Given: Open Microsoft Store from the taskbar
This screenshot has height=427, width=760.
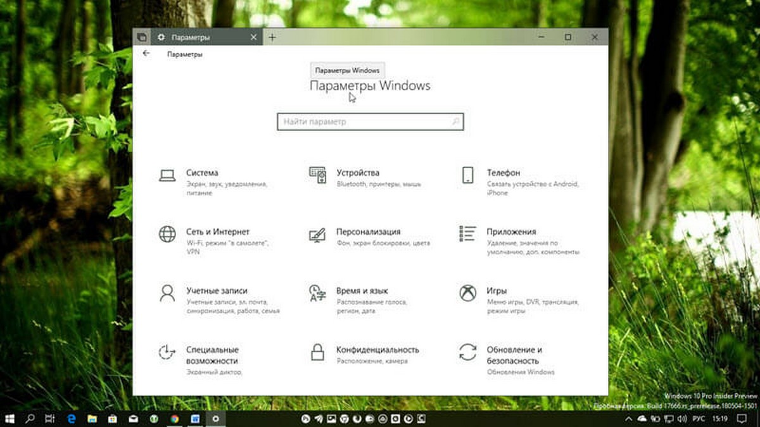Looking at the screenshot, I should tap(113, 419).
